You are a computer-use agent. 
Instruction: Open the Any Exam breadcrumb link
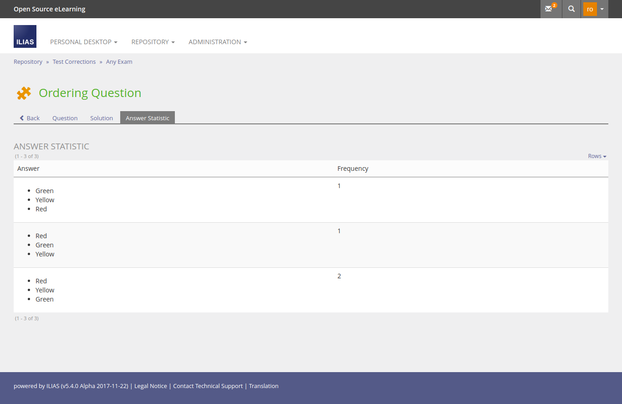pyautogui.click(x=119, y=62)
